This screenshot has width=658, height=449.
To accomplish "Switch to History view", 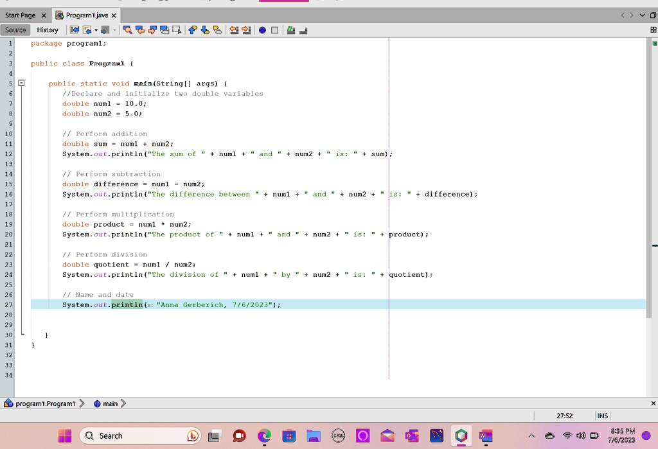I will pyautogui.click(x=48, y=30).
